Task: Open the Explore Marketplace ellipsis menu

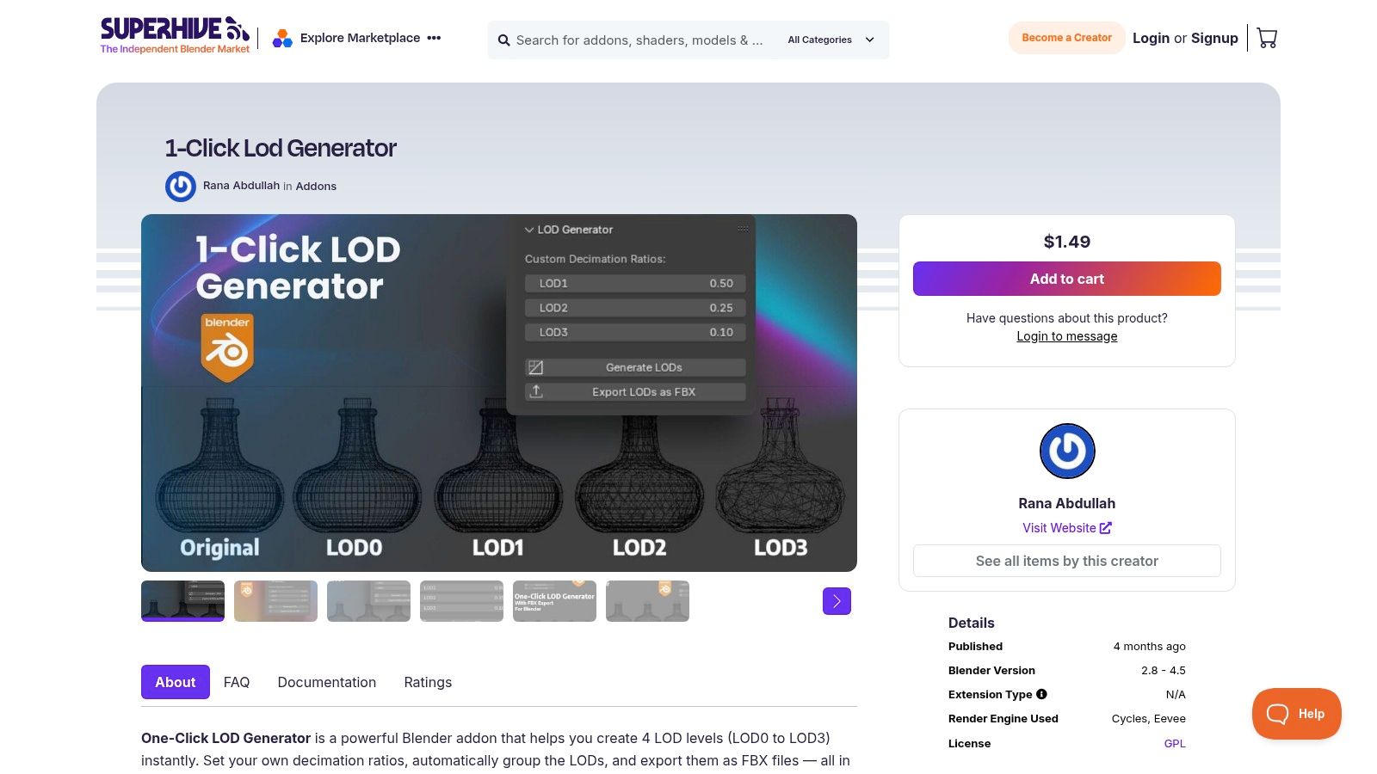Action: click(x=434, y=38)
